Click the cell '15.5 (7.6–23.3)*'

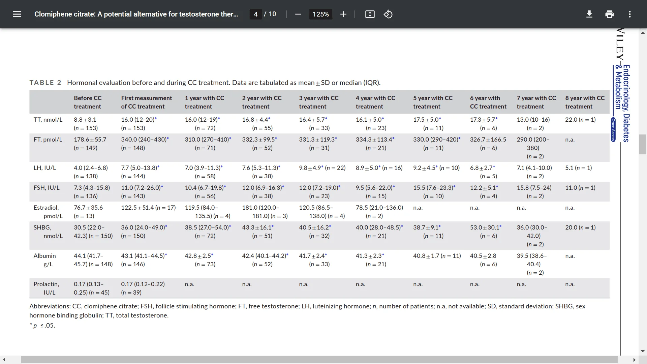pyautogui.click(x=434, y=188)
